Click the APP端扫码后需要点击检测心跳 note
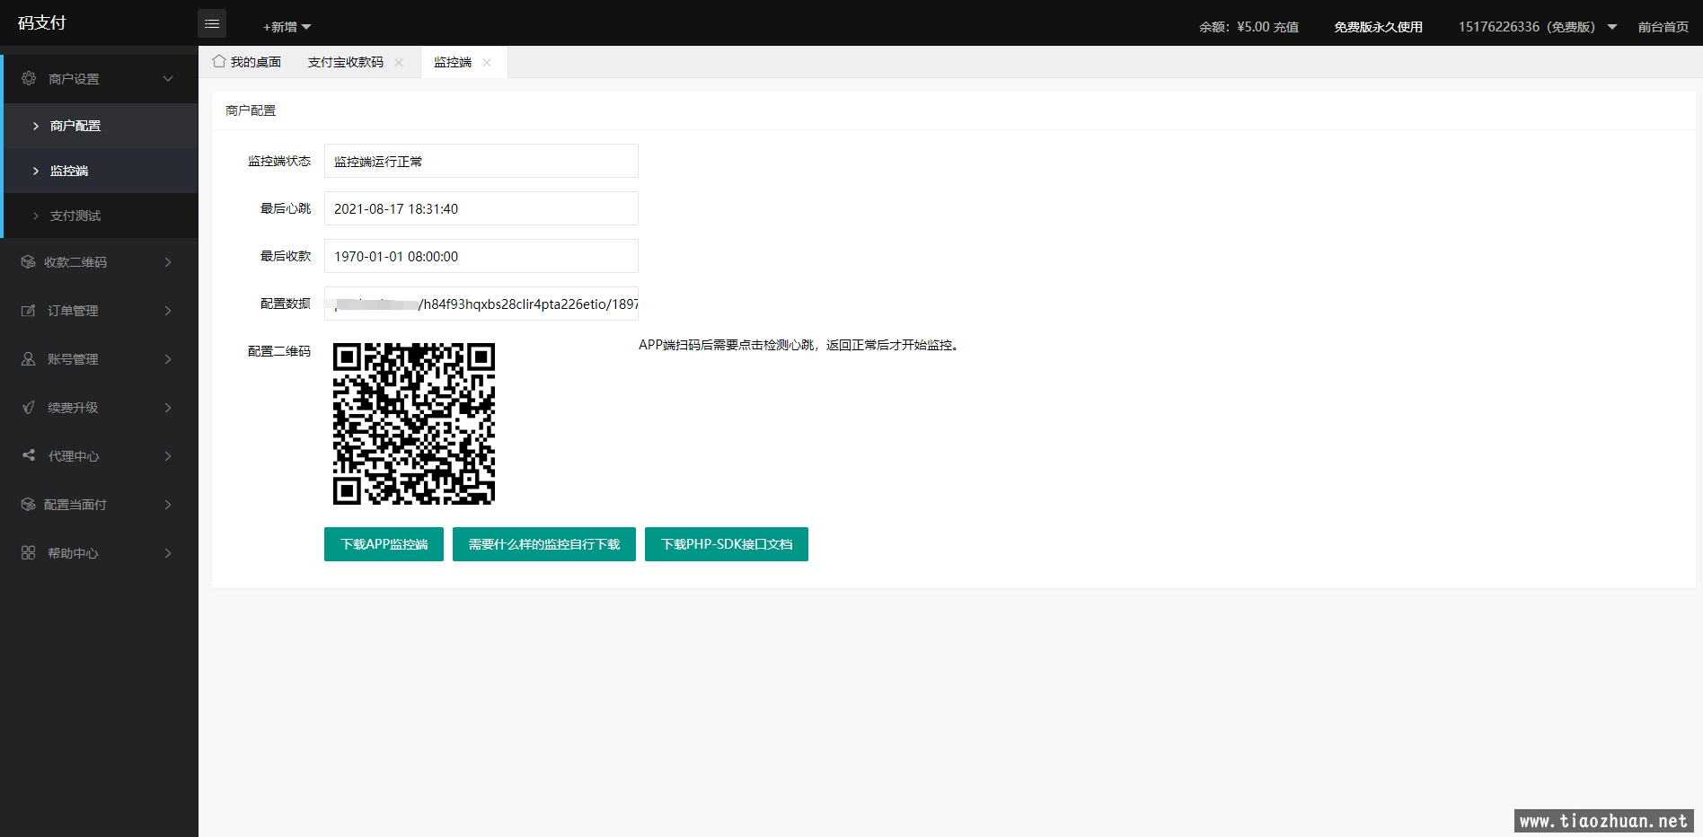 [799, 345]
